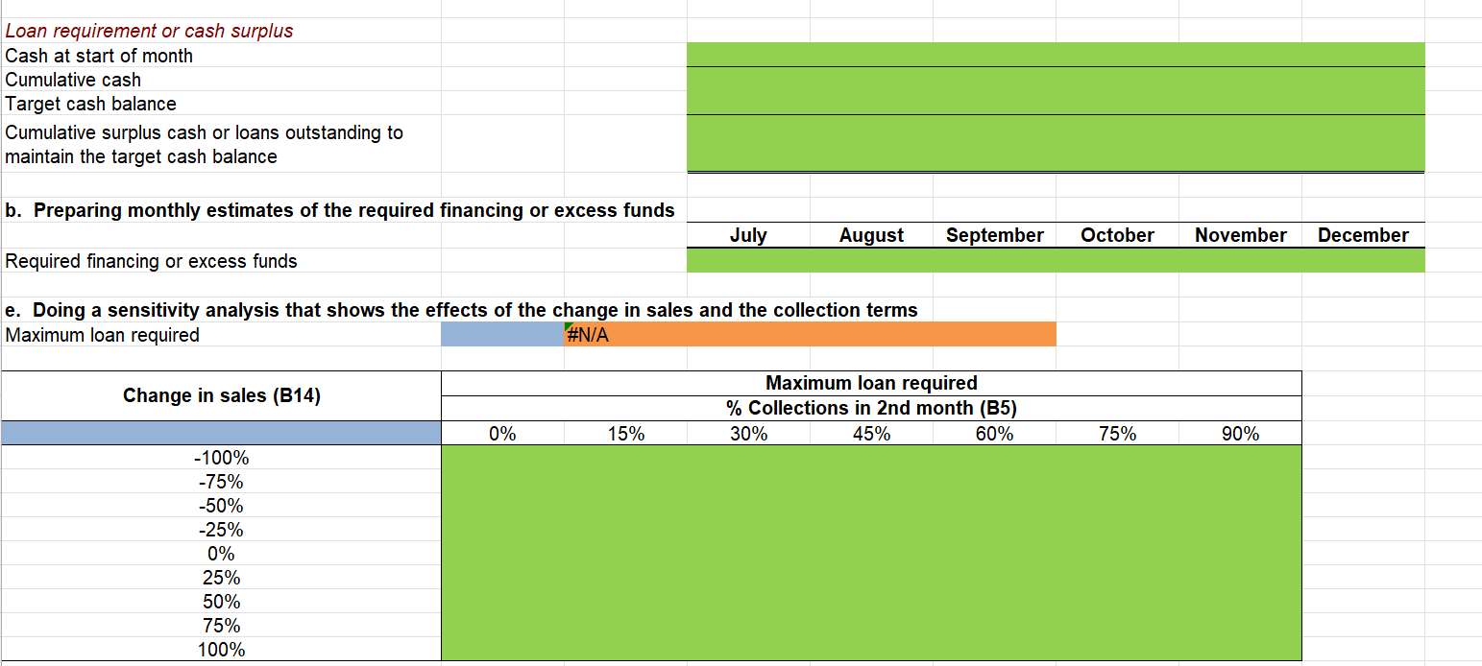Screen dimensions: 1482x666
Task: Click the July column header
Action: [x=748, y=235]
